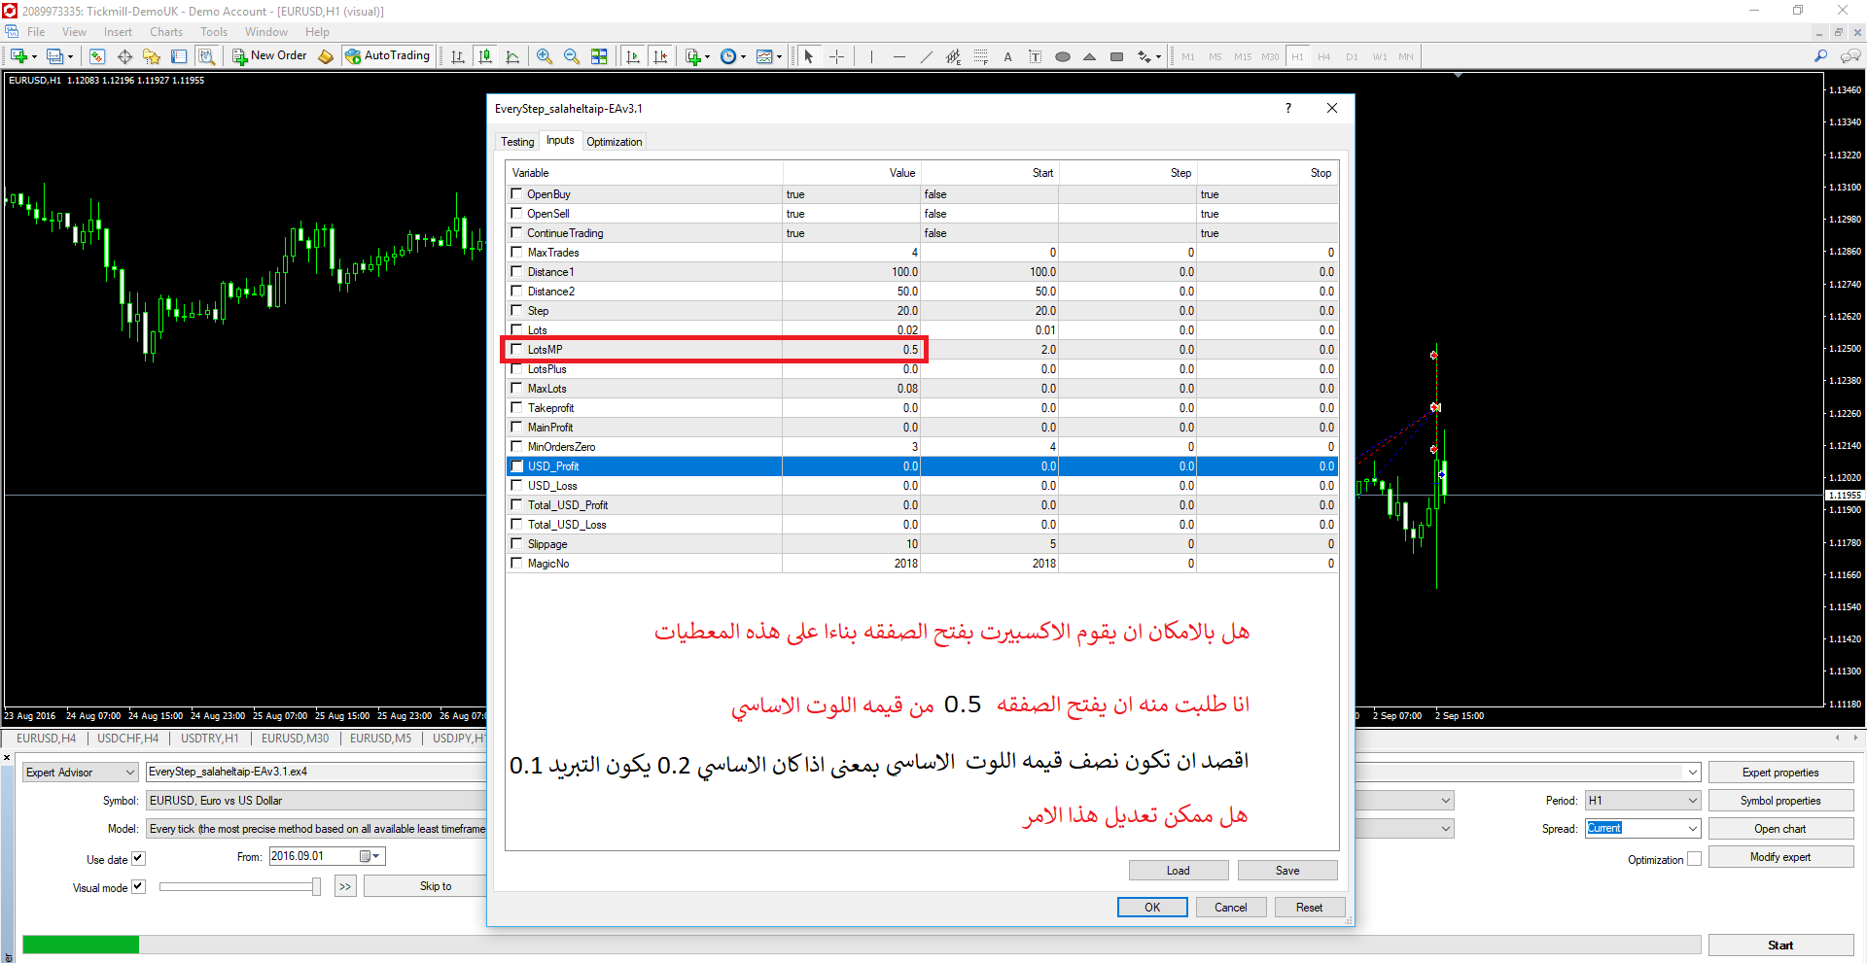Open the Insert menu

pyautogui.click(x=118, y=32)
